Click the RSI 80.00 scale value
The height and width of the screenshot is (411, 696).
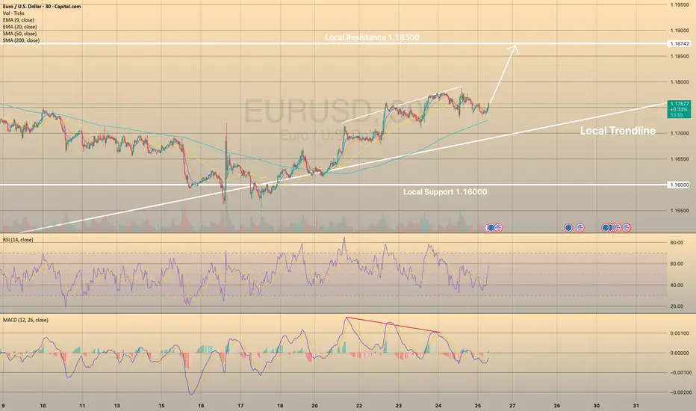(x=677, y=243)
